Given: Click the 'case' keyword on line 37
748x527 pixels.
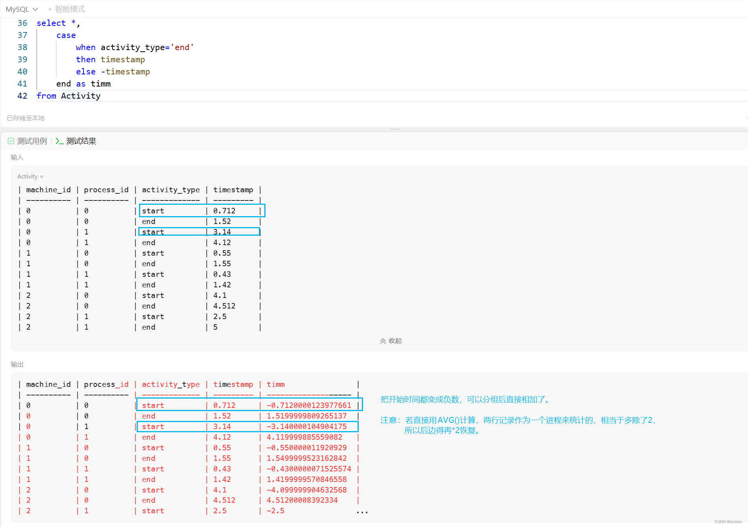Looking at the screenshot, I should coord(66,35).
